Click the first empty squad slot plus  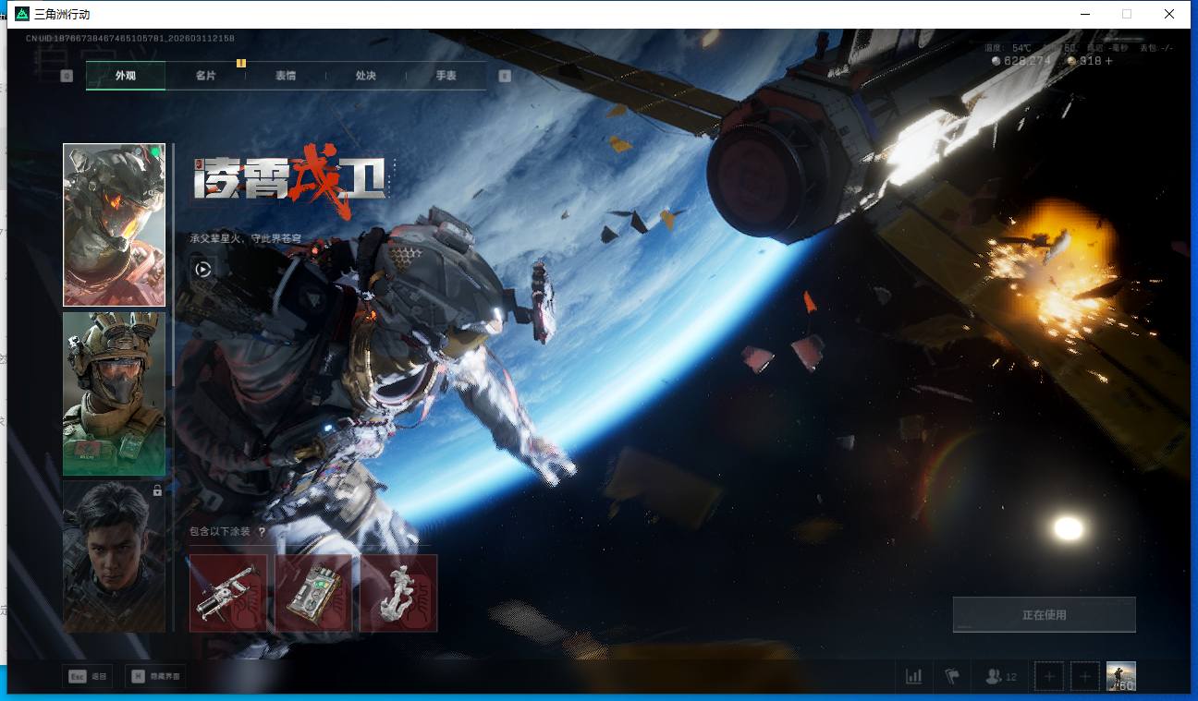tap(1048, 677)
